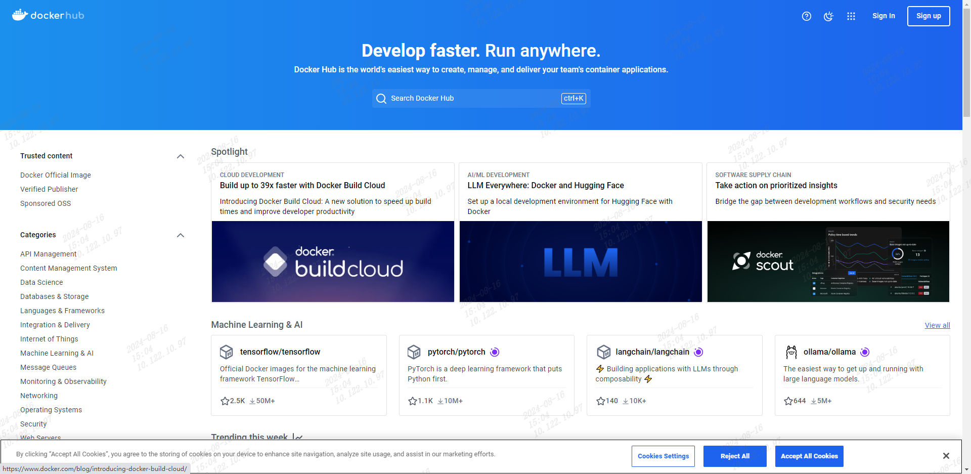The width and height of the screenshot is (971, 474).
Task: Collapse the Trusted content section
Action: (181, 156)
